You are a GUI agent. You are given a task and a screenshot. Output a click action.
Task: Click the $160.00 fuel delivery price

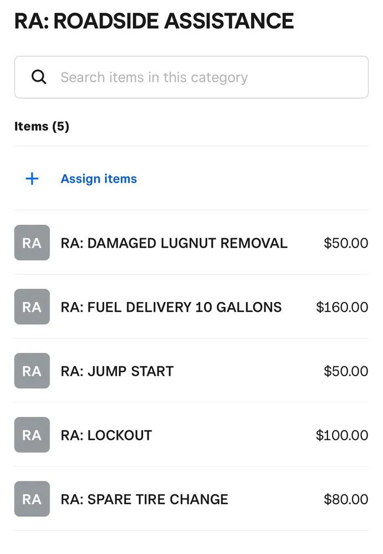click(x=342, y=307)
